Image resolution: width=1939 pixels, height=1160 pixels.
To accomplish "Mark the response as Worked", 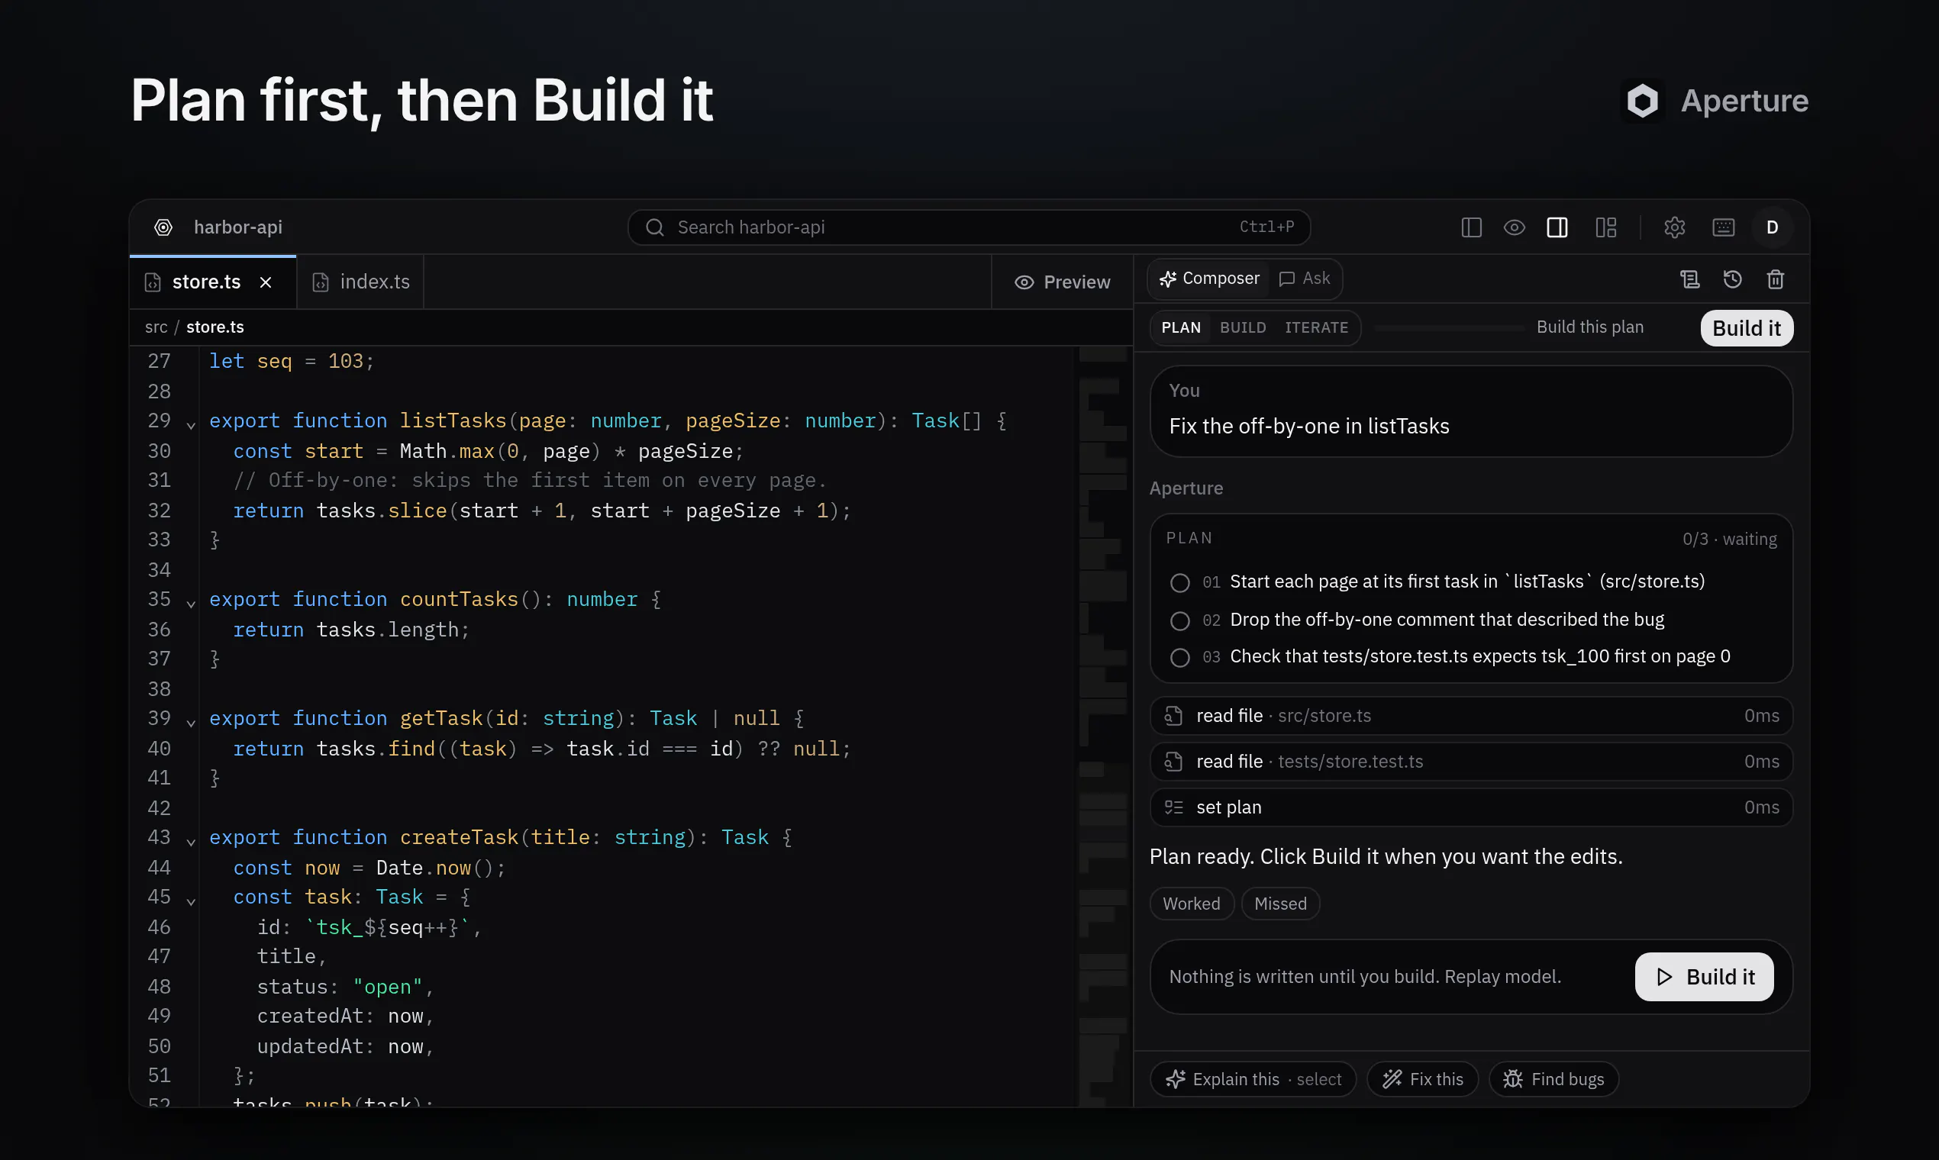I will pyautogui.click(x=1192, y=904).
